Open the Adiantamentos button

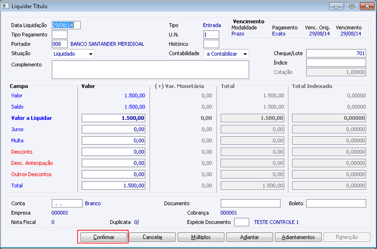[x=298, y=237]
